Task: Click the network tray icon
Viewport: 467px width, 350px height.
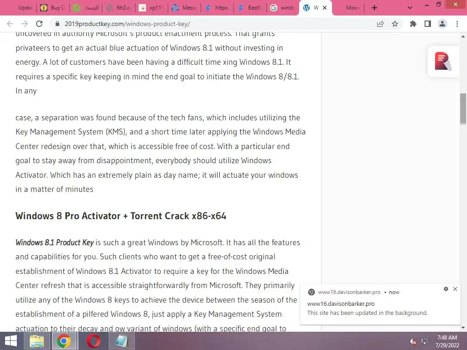Action: tap(424, 341)
